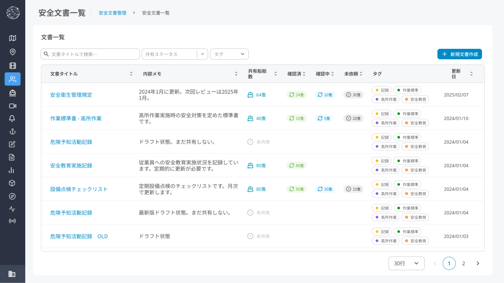Open the edit pencil sidebar icon
The width and height of the screenshot is (504, 283).
[x=12, y=144]
